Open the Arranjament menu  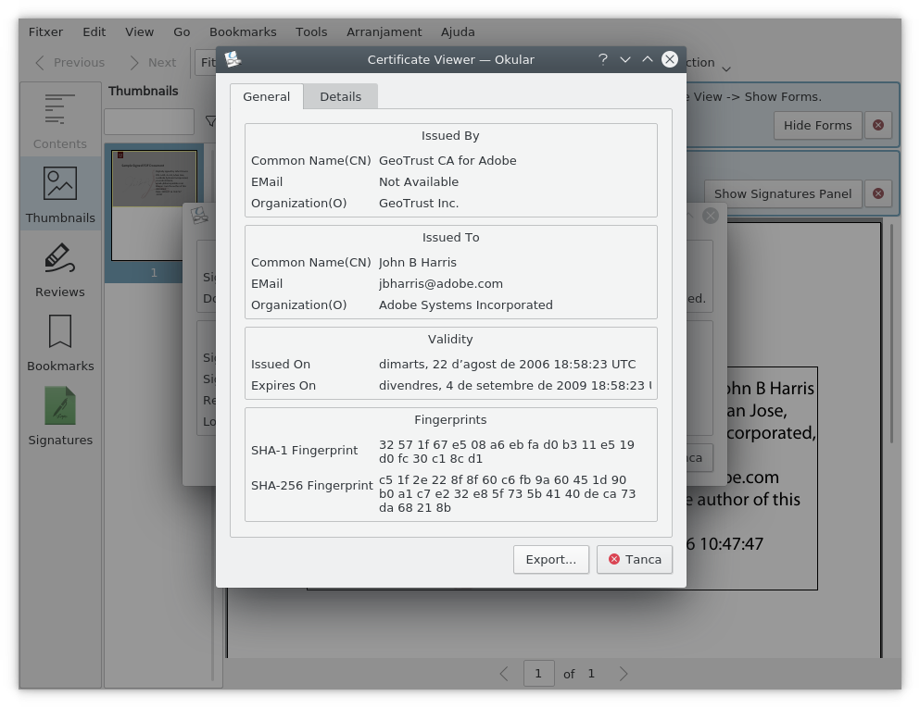coord(384,31)
